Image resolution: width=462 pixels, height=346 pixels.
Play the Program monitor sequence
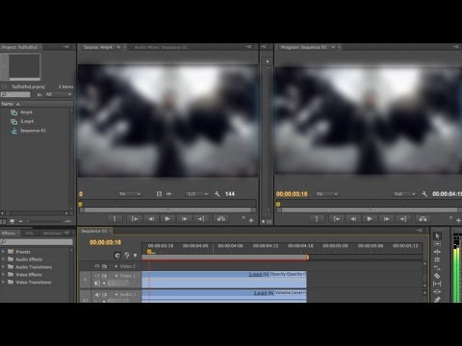[x=370, y=219]
